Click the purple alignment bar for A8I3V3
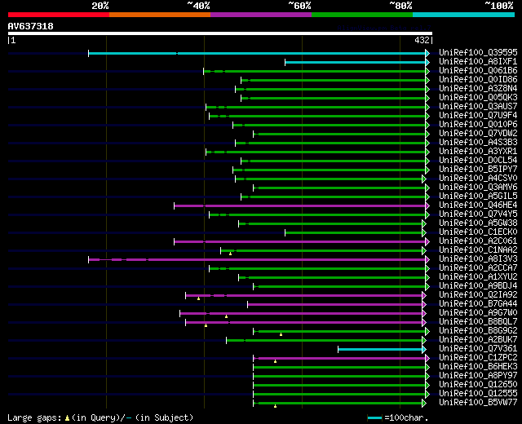This screenshot has height=424, width=522. [x=257, y=259]
